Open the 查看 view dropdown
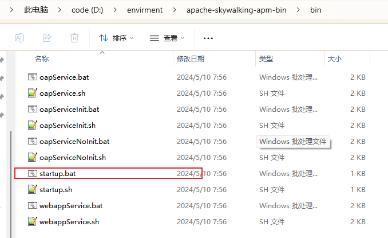This screenshot has height=238, width=388. coord(167,38)
